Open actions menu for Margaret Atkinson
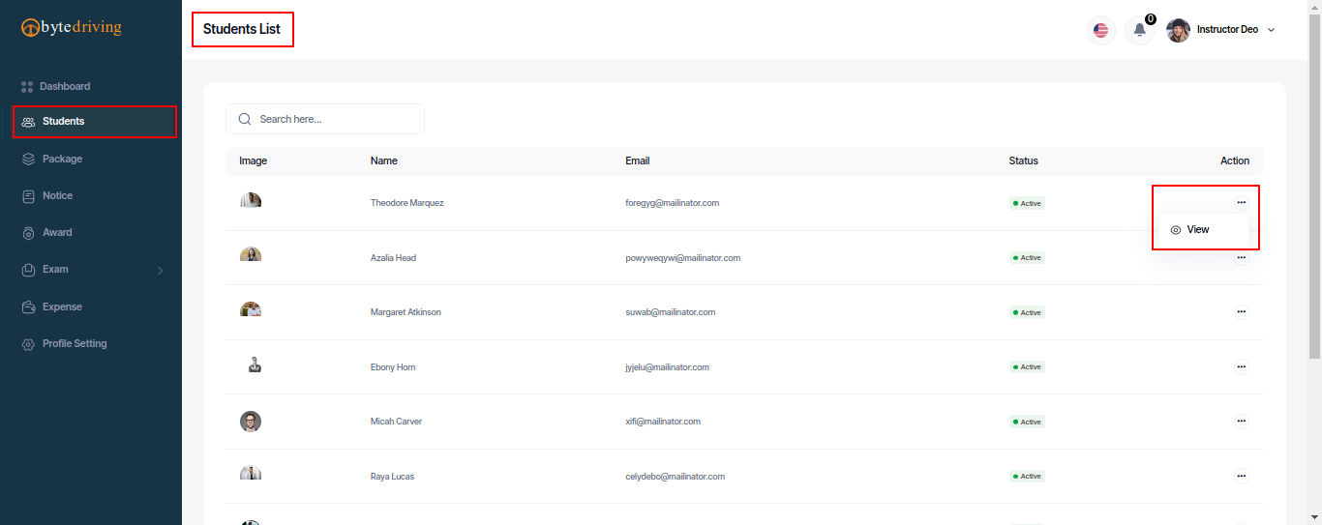Screen dimensions: 1322x525 click(1241, 312)
